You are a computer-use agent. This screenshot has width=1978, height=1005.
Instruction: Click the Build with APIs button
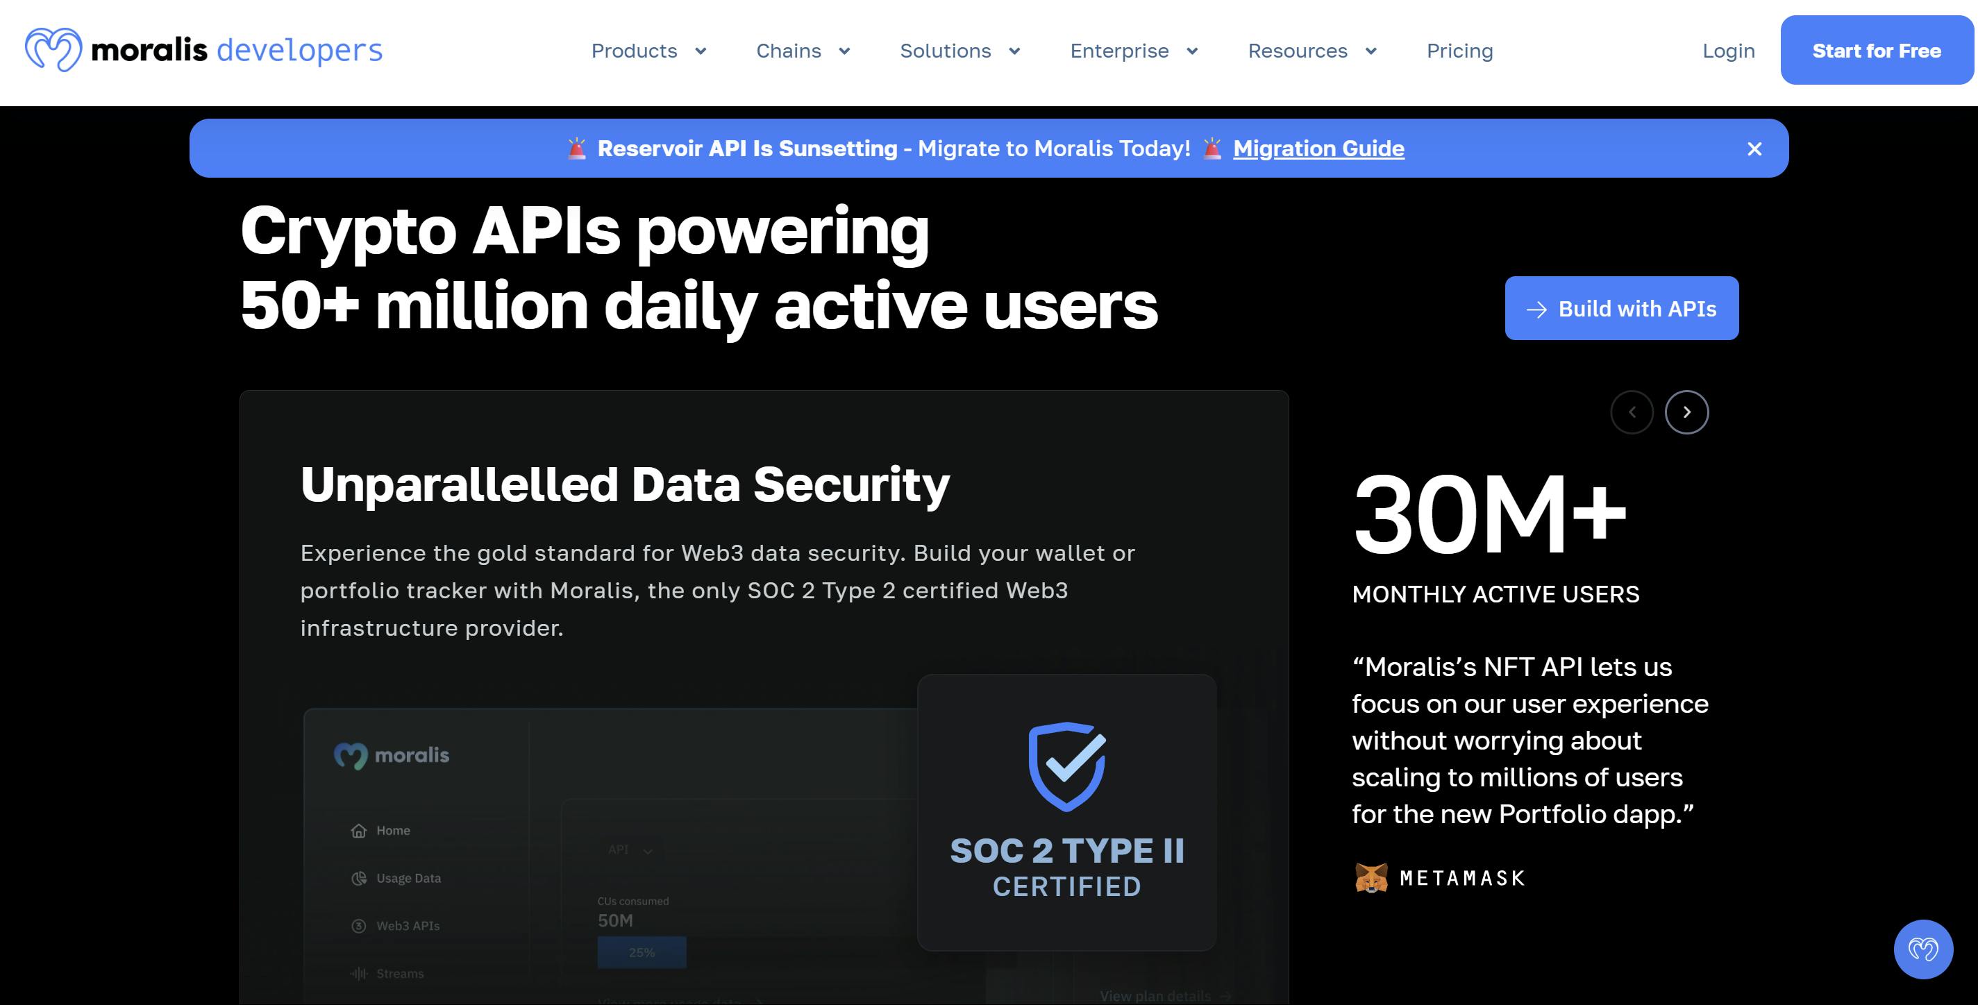(x=1621, y=309)
